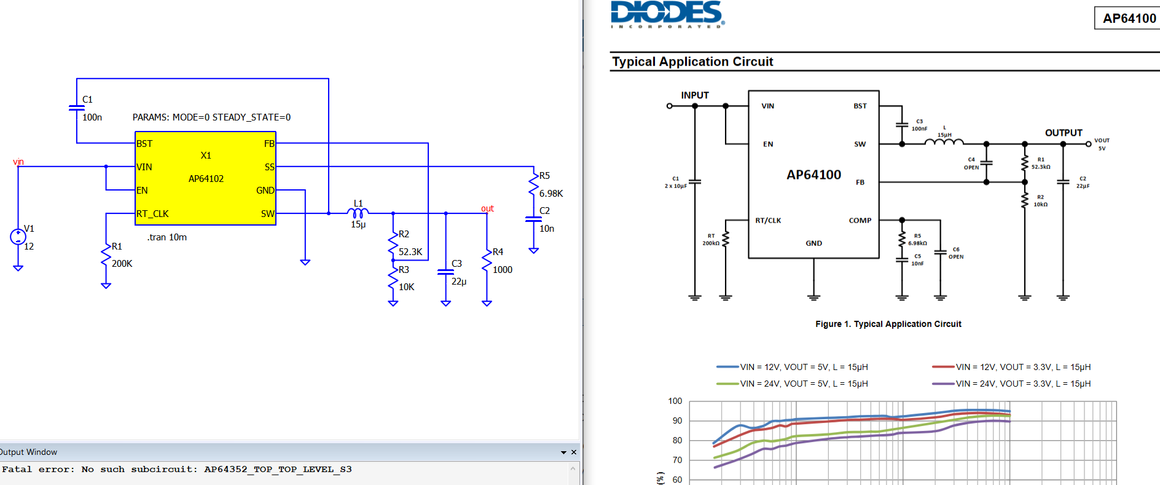
Task: Click the PARAMS MODE=0 STEADY_STATE=0 text
Action: [211, 117]
